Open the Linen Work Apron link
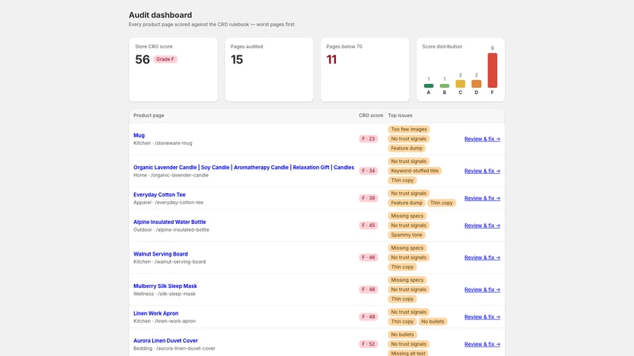Screen dimensions: 634x356 coord(155,313)
